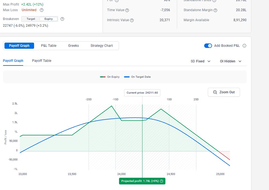269x190 pixels.
Task: Click 2SD marker label
Action: (196, 99)
